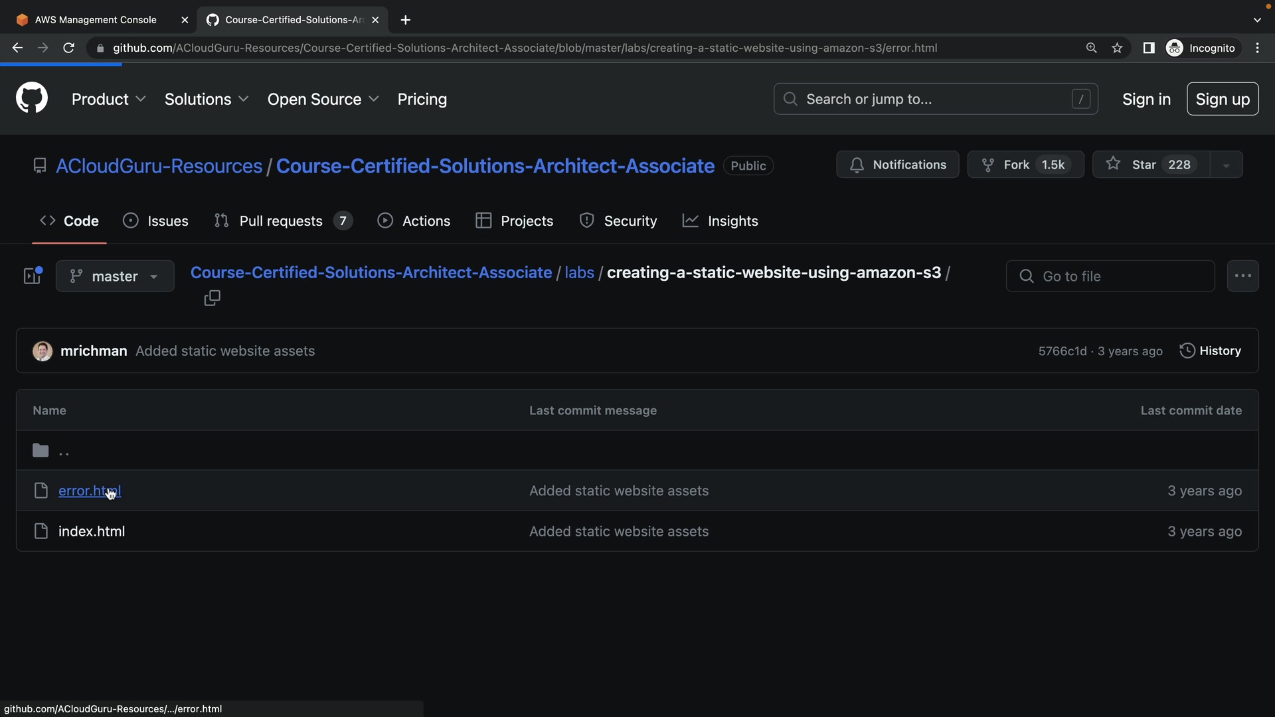This screenshot has height=717, width=1275.
Task: Open the Notifications bell button
Action: [x=897, y=165]
